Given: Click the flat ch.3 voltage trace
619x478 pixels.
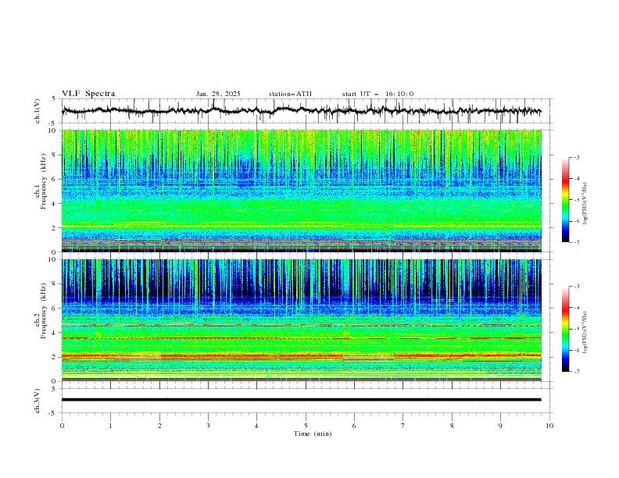Looking at the screenshot, I should [x=301, y=400].
